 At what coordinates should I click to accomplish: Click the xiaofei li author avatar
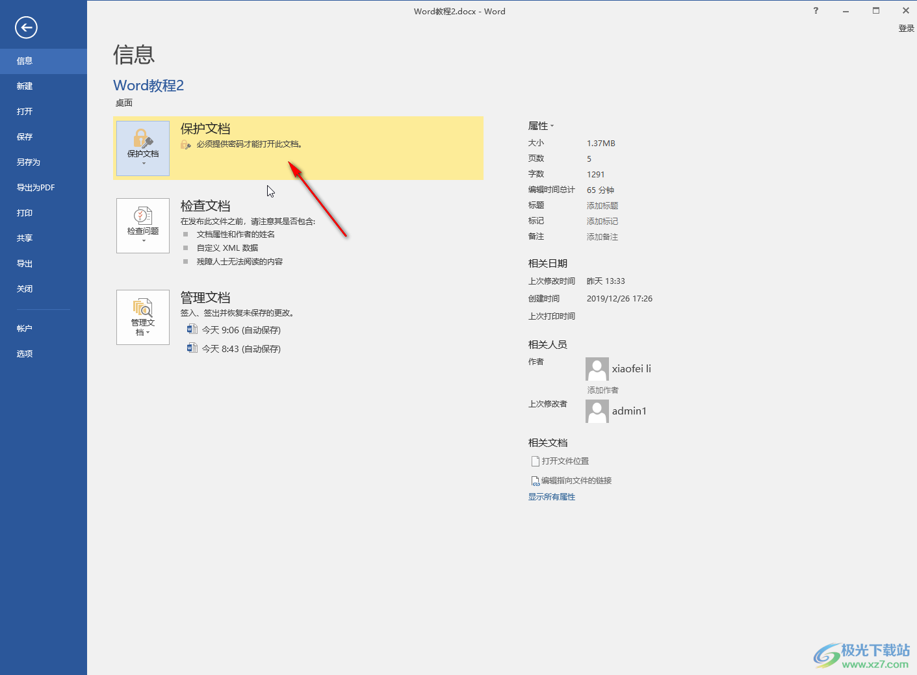point(597,369)
